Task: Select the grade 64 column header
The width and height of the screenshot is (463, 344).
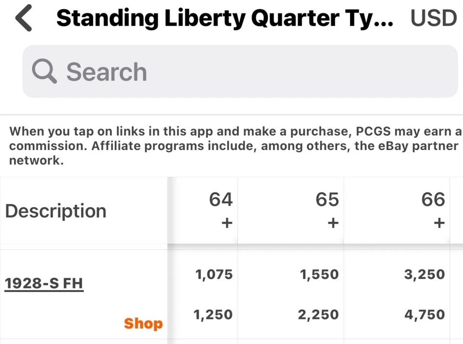Action: (x=221, y=199)
